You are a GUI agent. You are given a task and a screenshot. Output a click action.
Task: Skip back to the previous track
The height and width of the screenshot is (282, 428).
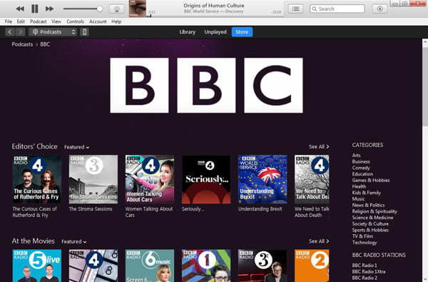coord(20,9)
